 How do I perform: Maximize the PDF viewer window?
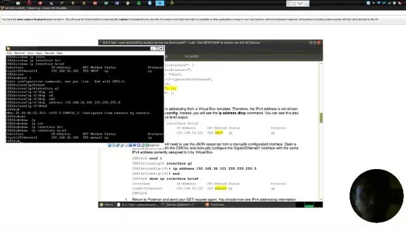point(315,42)
